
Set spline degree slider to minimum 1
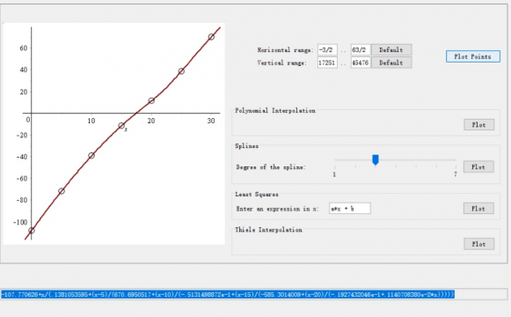(335, 160)
